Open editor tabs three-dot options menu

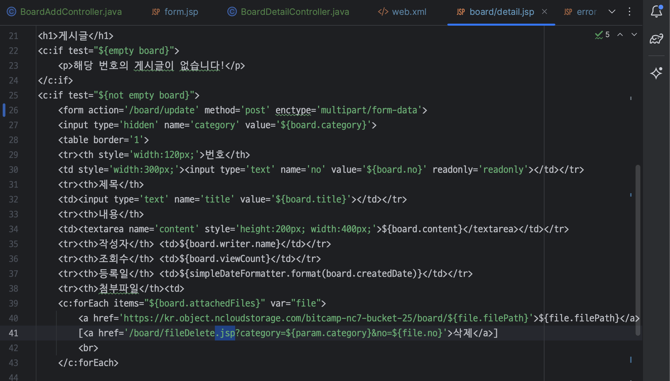tap(630, 12)
